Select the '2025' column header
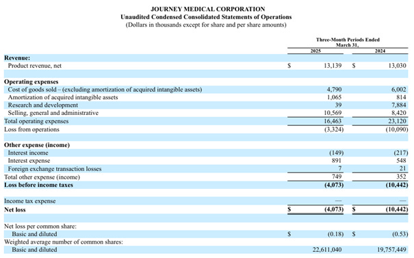 [x=315, y=51]
